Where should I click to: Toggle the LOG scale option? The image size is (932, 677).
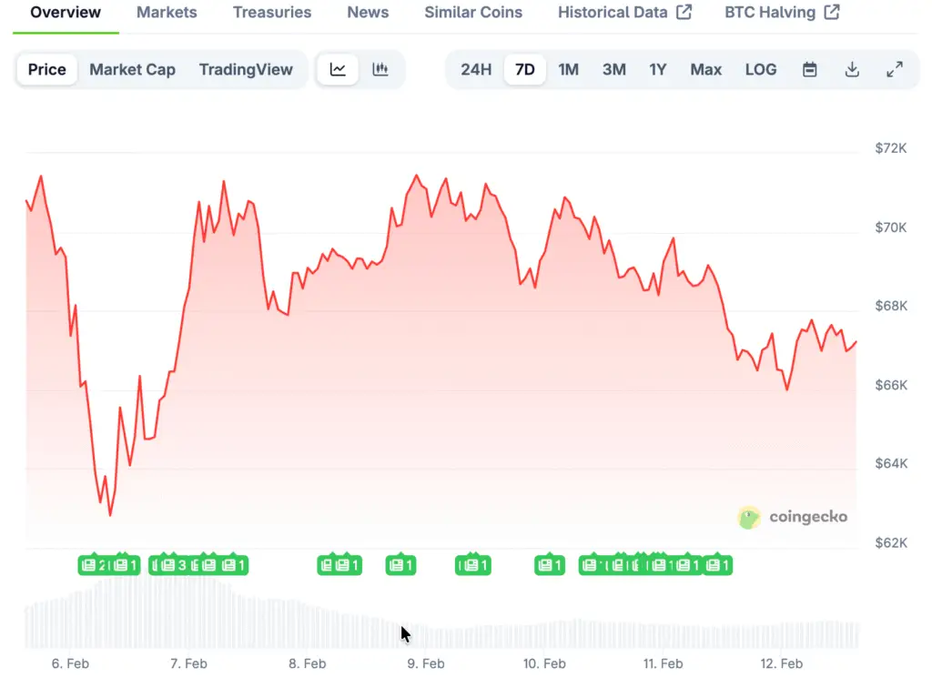(x=761, y=70)
